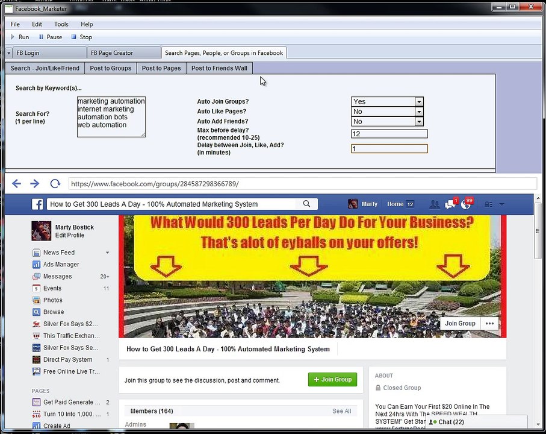This screenshot has width=546, height=434.
Task: Reload the embedded browser page
Action: click(55, 183)
